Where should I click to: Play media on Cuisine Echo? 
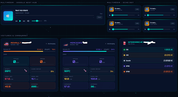(145, 15)
